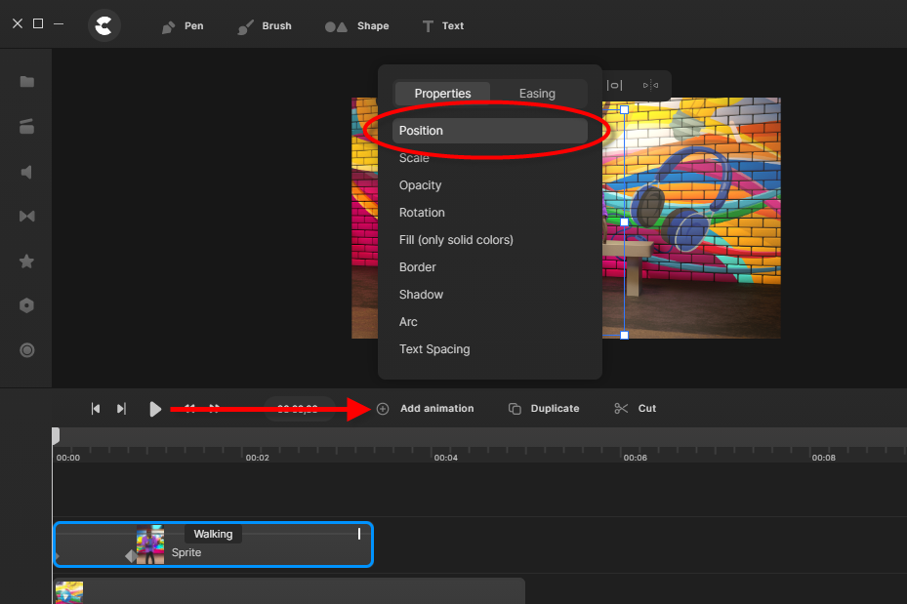Click the 00:02 timeline ruler mark
Image resolution: width=907 pixels, height=604 pixels.
coord(257,458)
